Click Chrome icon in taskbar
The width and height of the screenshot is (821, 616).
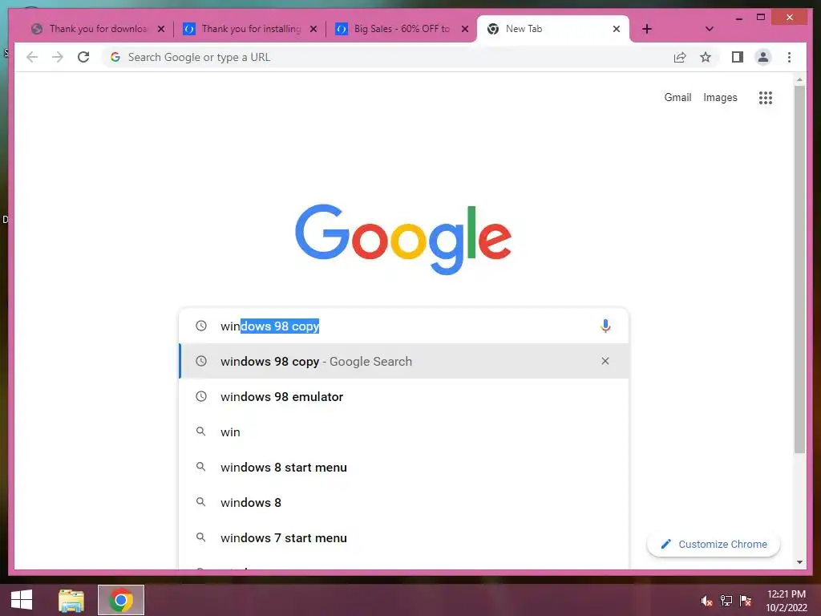click(121, 600)
